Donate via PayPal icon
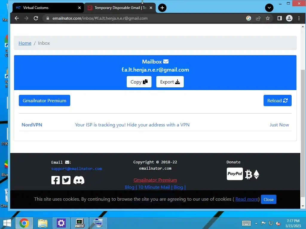 pos(235,174)
